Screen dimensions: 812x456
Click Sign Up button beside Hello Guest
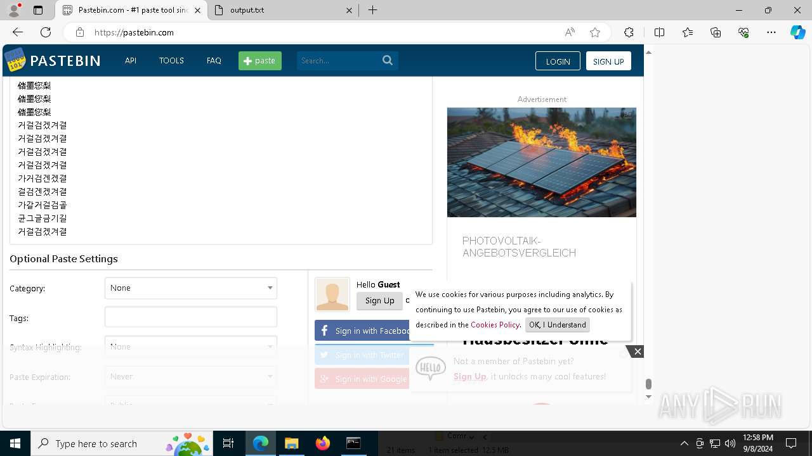pos(379,301)
